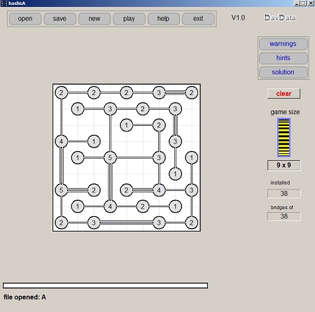Viewport: 315px width, 312px height.
Task: Clear all bridges with red clear button
Action: pyautogui.click(x=283, y=94)
